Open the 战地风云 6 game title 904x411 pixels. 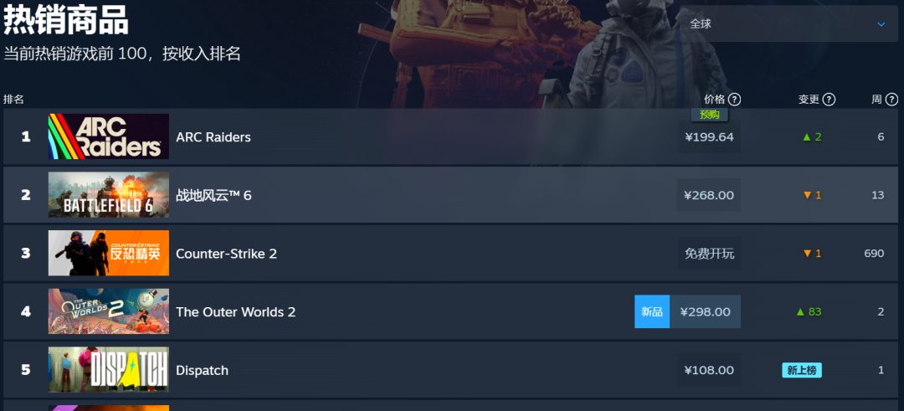pyautogui.click(x=213, y=195)
